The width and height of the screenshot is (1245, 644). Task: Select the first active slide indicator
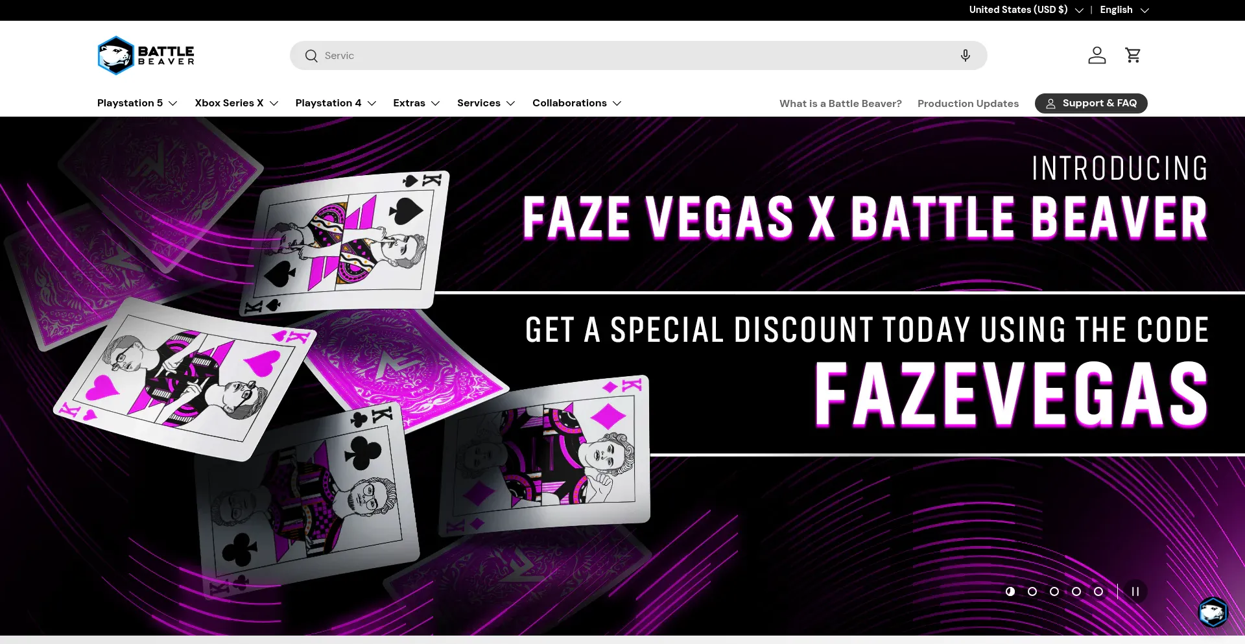tap(1010, 591)
